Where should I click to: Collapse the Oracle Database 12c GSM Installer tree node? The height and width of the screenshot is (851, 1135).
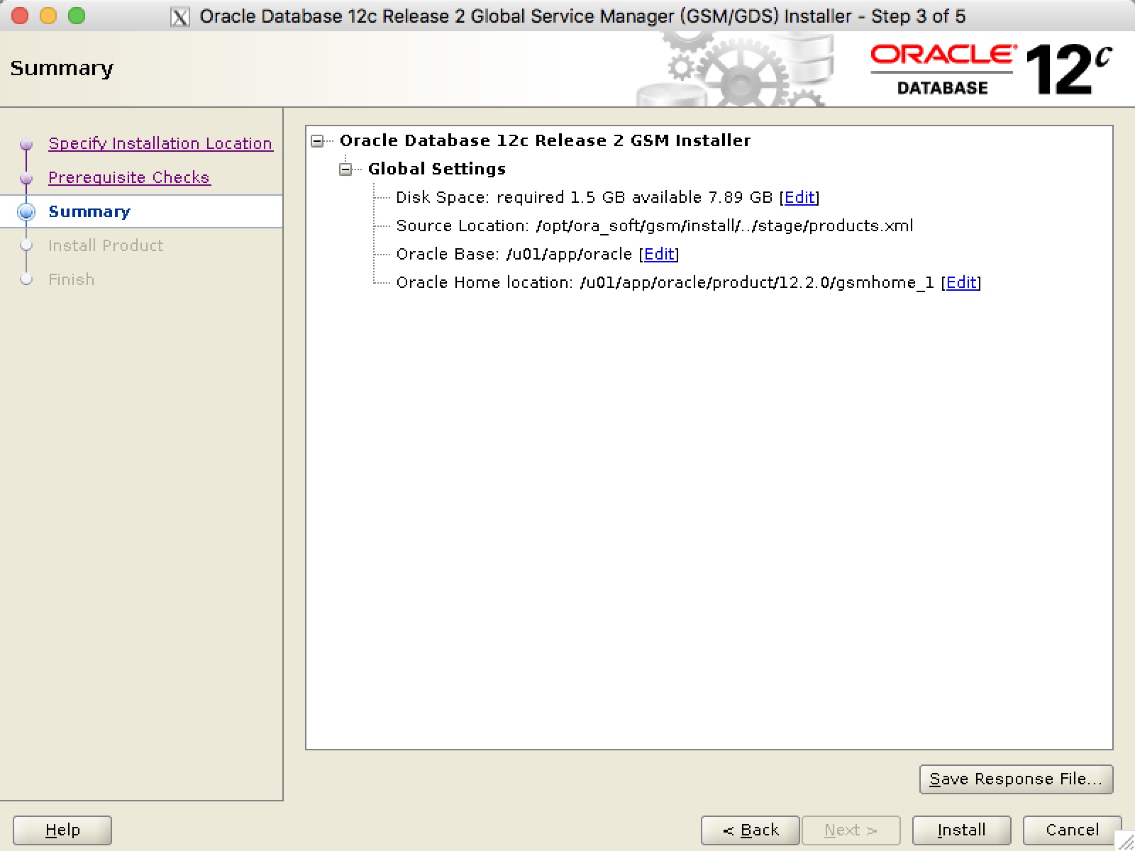(317, 141)
